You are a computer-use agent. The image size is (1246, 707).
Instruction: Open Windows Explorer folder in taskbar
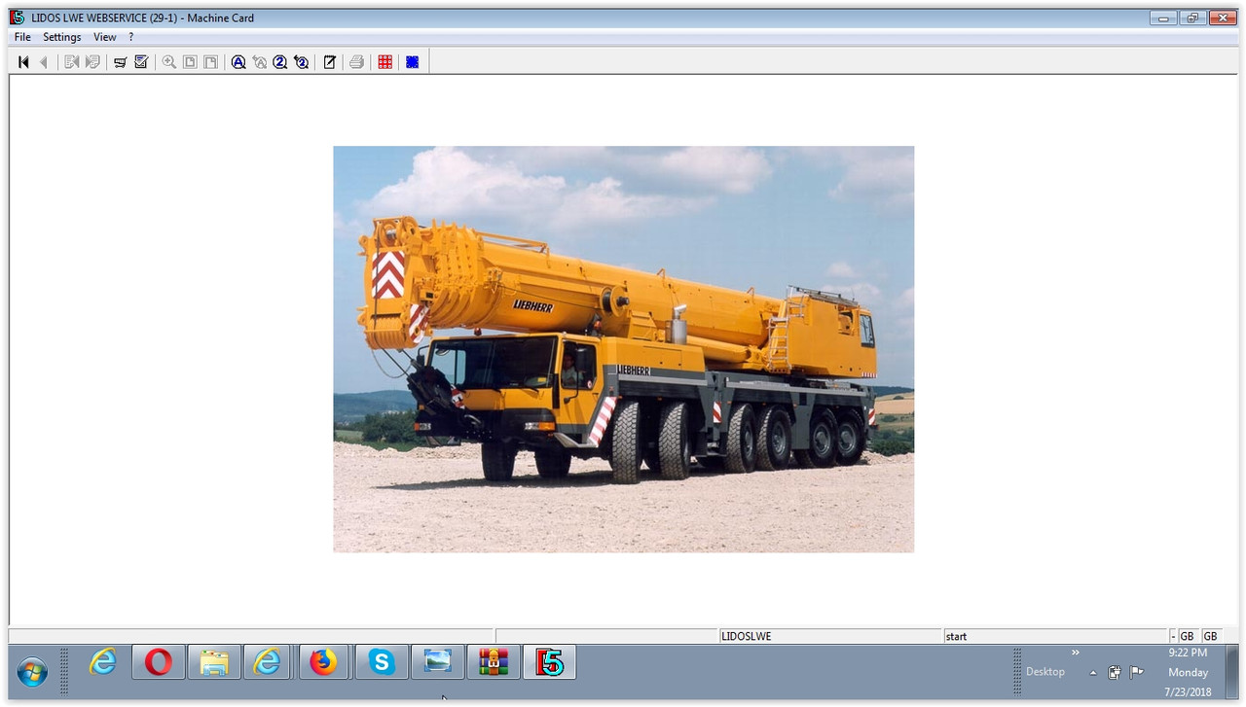pos(214,662)
